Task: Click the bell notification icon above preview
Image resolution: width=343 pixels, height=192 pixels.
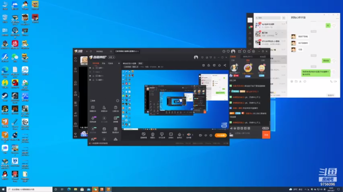Action: tap(220, 65)
